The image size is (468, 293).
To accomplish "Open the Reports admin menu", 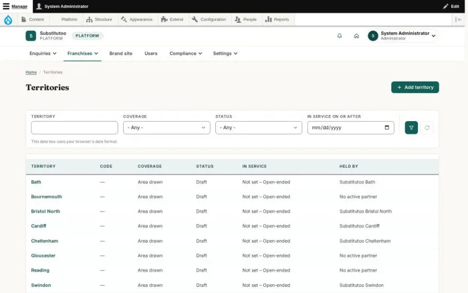I will click(x=277, y=19).
